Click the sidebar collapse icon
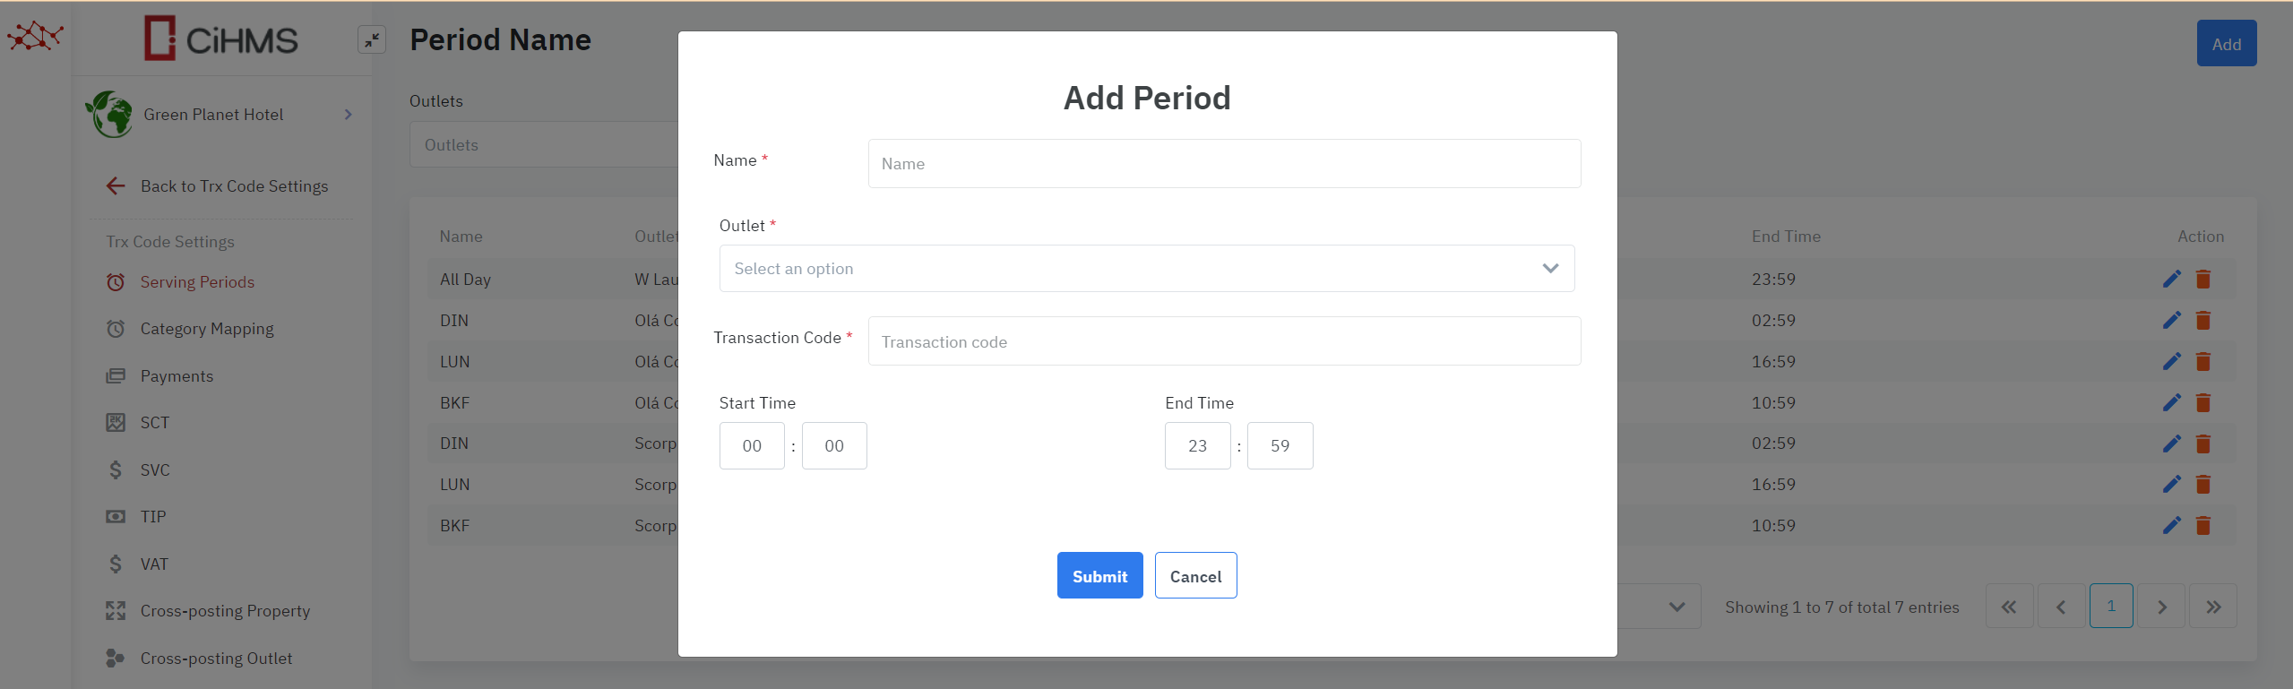 (x=371, y=39)
